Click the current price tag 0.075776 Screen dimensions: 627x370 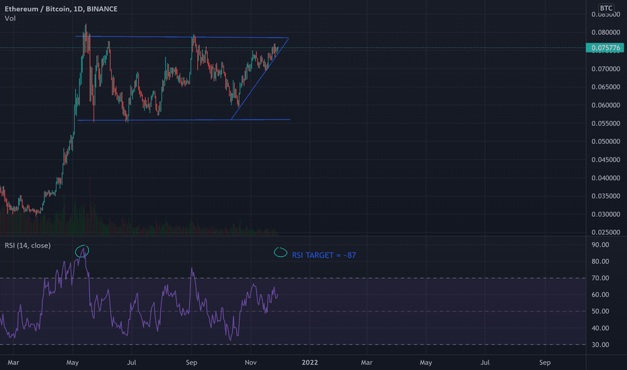point(605,48)
